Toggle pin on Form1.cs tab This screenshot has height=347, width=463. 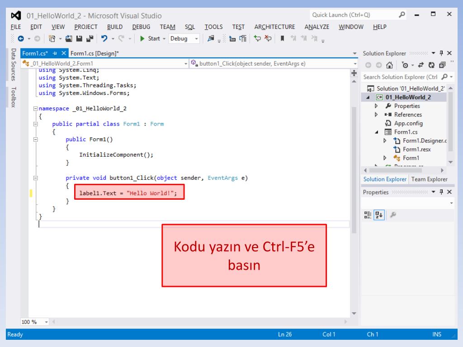55,53
